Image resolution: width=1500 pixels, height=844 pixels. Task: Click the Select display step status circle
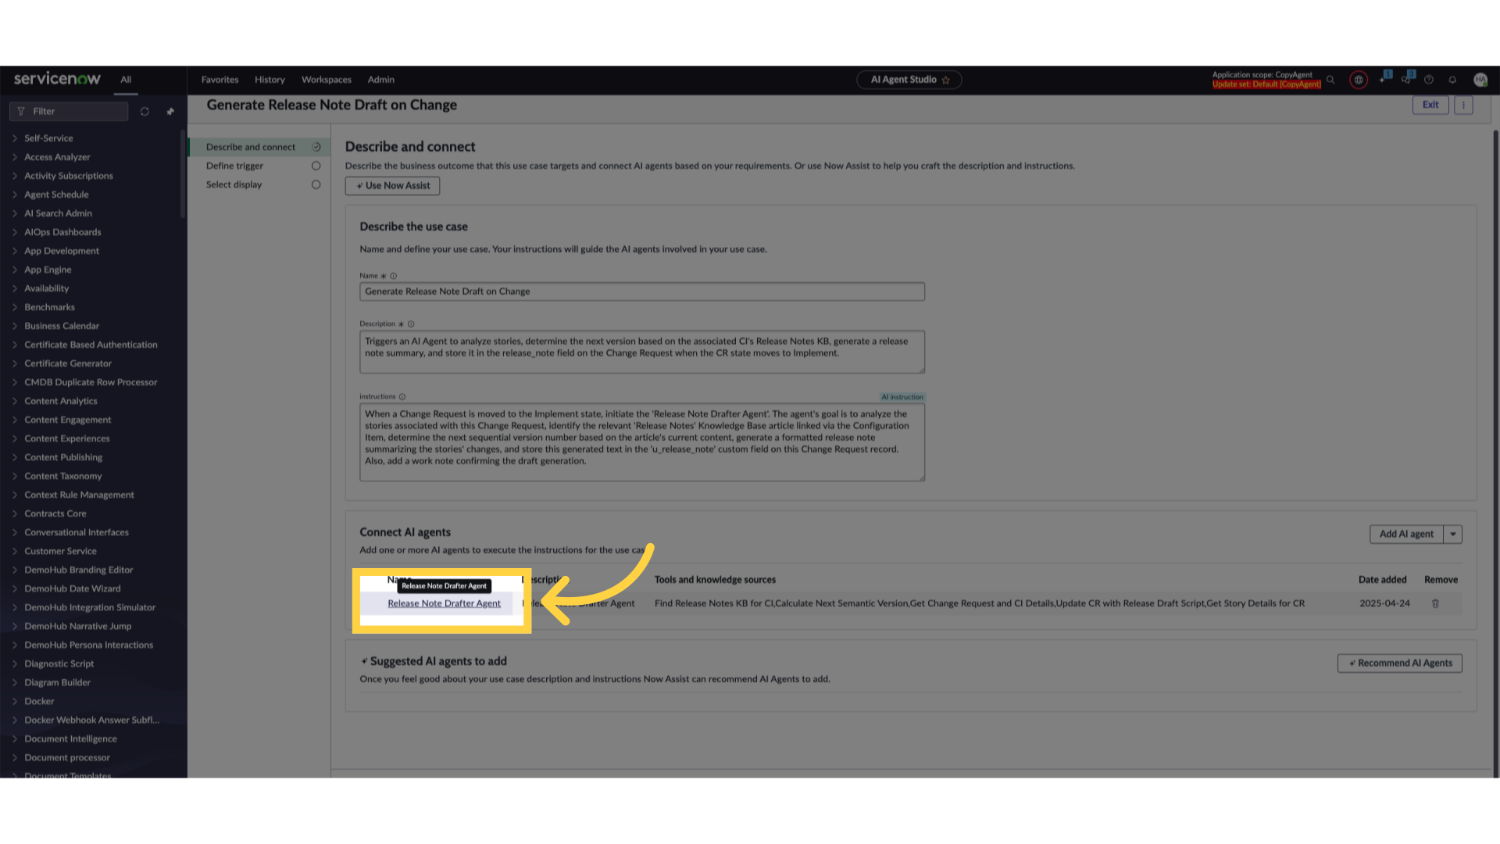(316, 184)
